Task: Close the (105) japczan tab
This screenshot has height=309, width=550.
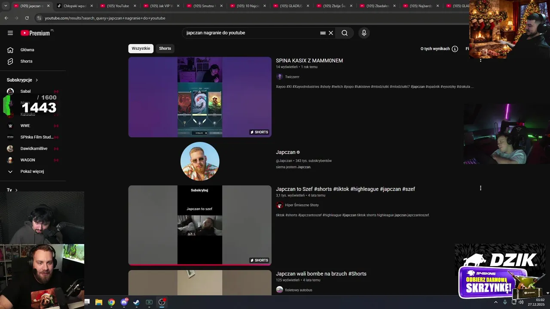Action: coord(48,6)
